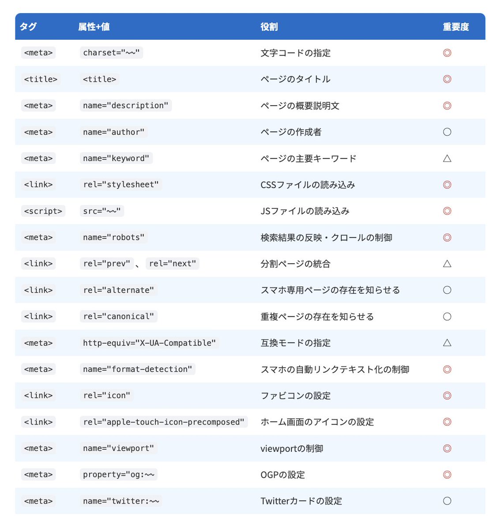Click triangle mark in X-UA-Compatible row
501x530 pixels.
[x=447, y=343]
